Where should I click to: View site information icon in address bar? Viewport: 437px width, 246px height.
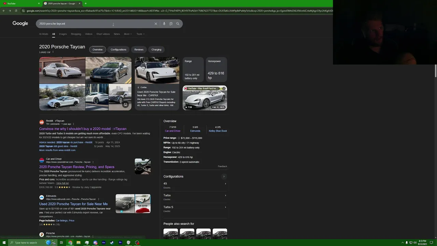[x=23, y=11]
